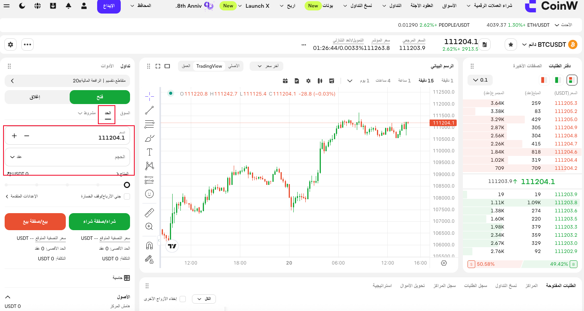Screen dimensions: 584x311
Task: Select the patterns drawing tool
Action: coord(149,166)
